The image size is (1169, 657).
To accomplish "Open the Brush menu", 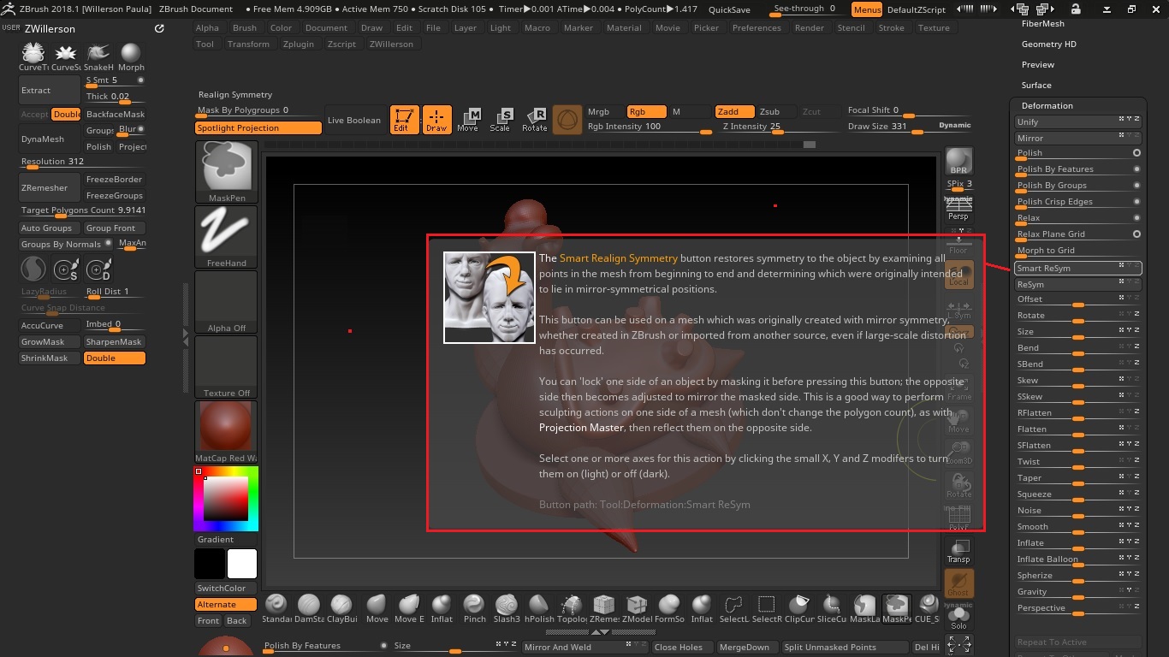I will (245, 27).
